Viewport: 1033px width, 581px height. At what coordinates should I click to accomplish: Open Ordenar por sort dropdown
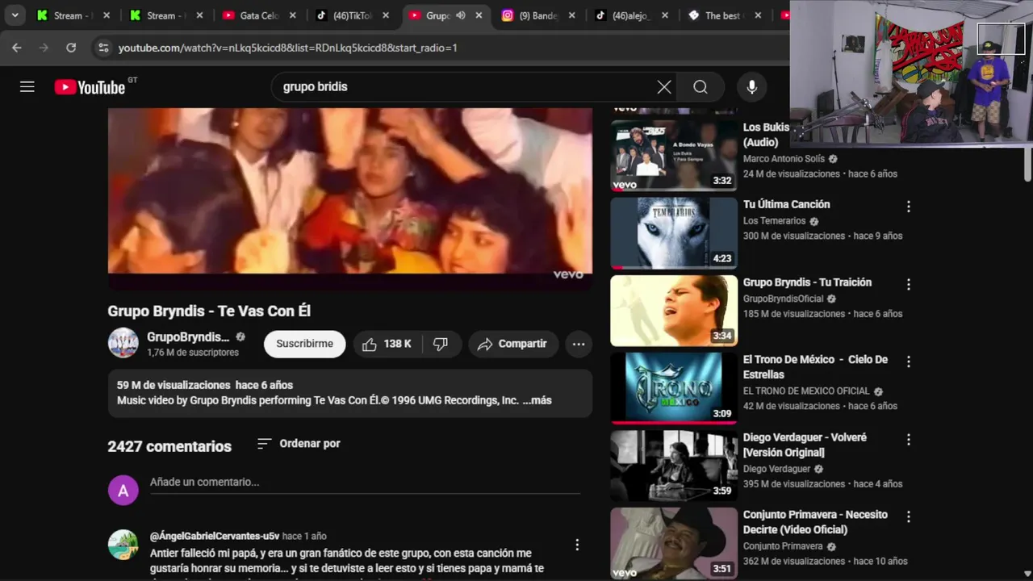(299, 443)
